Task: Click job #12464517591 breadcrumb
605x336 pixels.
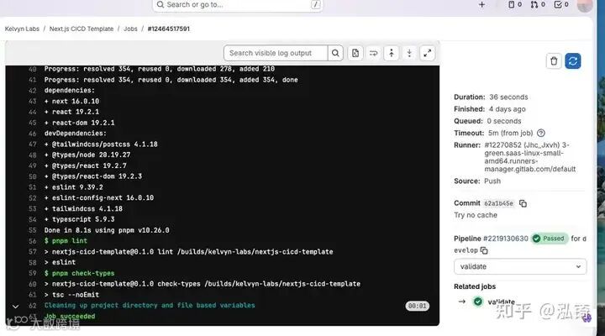Action: point(169,29)
